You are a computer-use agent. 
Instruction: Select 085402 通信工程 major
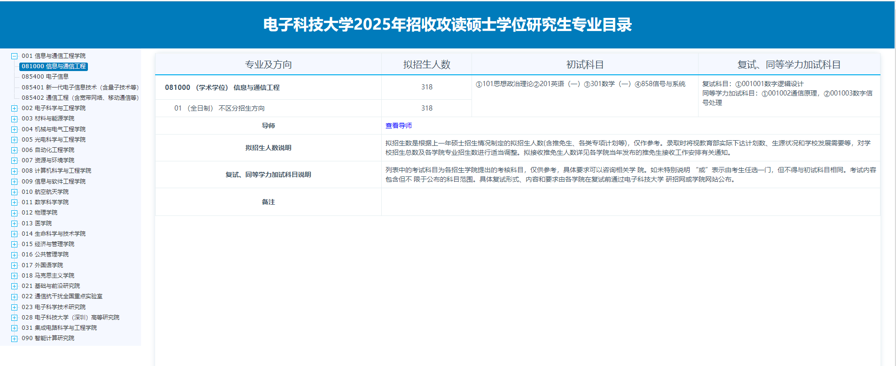pos(80,98)
